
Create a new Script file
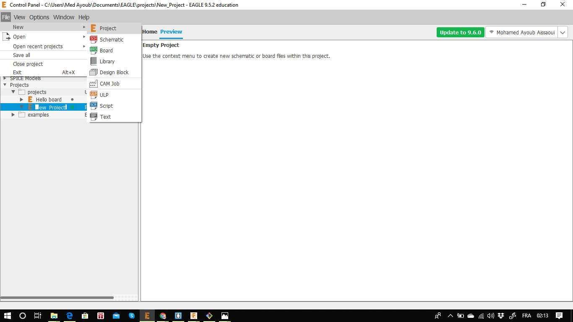click(x=114, y=106)
